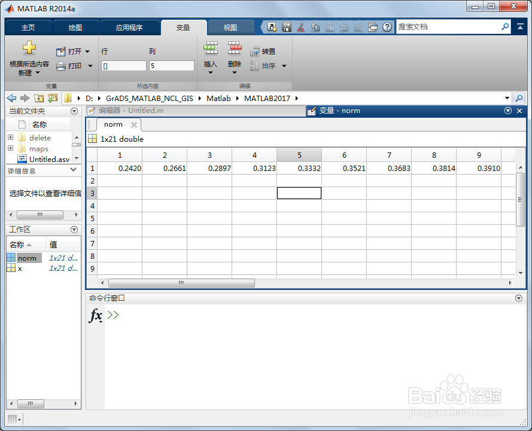Click the Copy icon in quick access toolbar

click(x=315, y=27)
